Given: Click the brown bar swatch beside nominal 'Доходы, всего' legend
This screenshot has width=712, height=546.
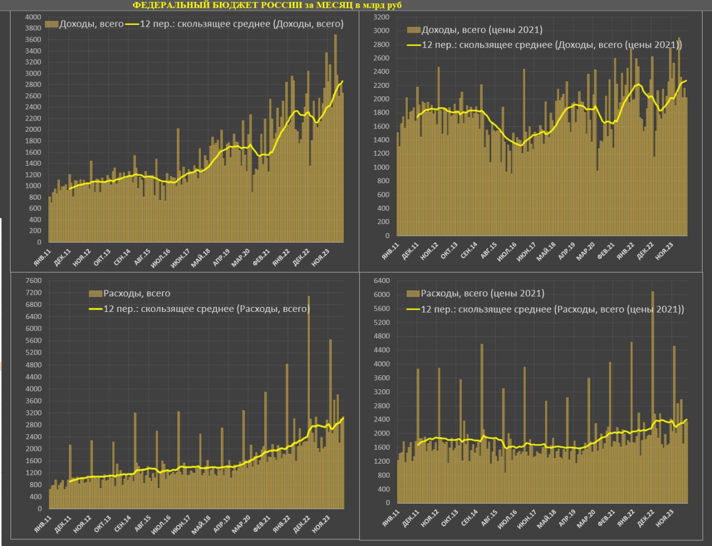Looking at the screenshot, I should 52,24.
